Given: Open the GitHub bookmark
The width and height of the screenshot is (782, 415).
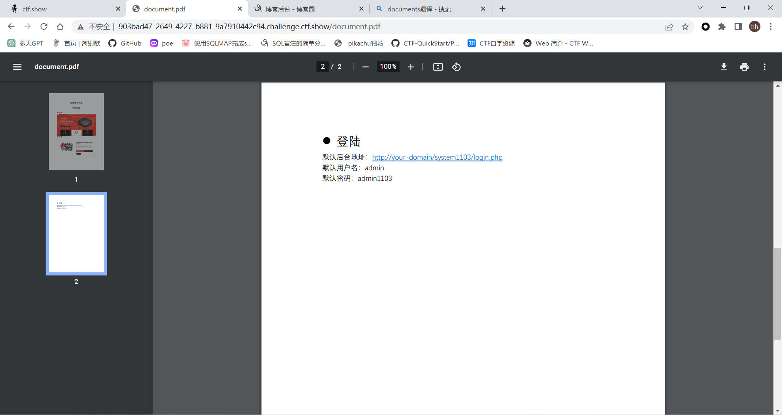Looking at the screenshot, I should [x=125, y=43].
